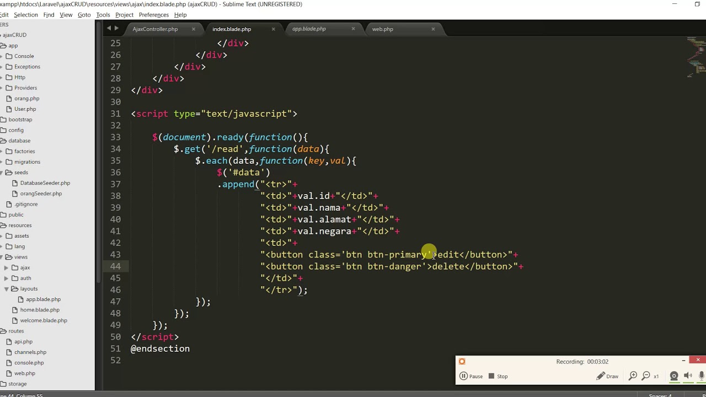
Task: Click the factories folder icon
Action: coord(9,151)
